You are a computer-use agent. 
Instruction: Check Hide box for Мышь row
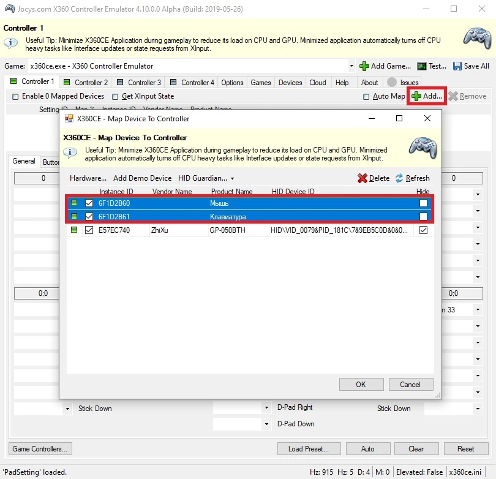[423, 203]
